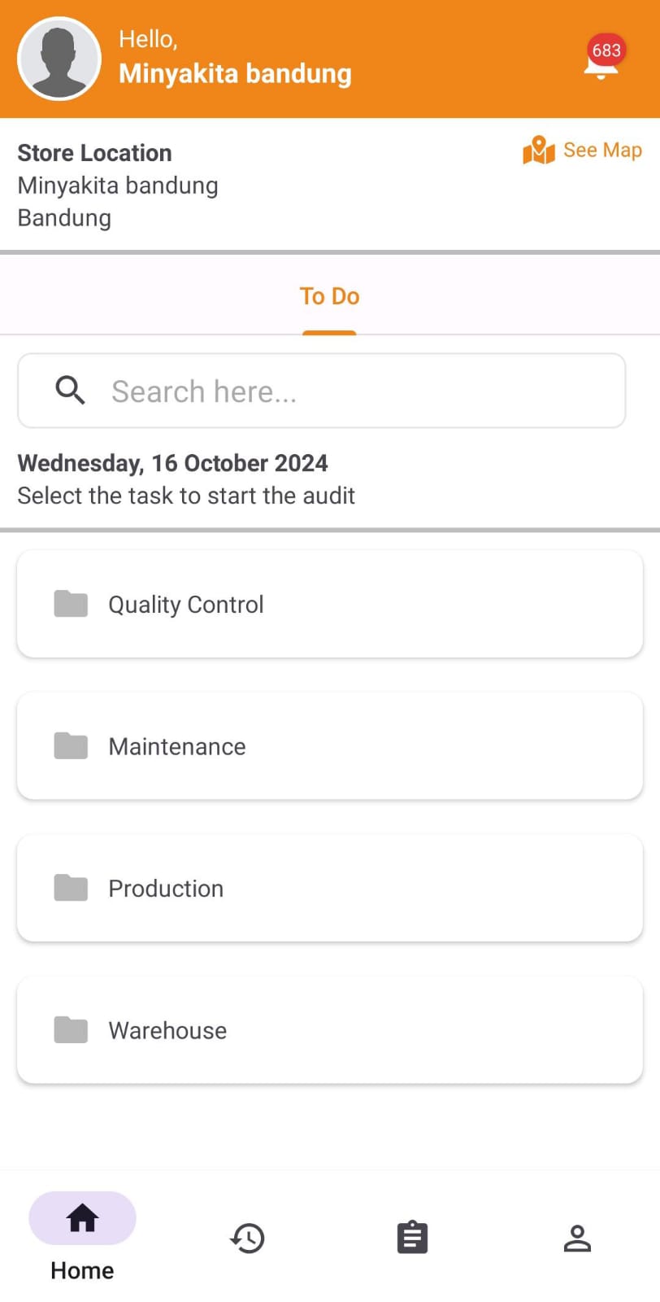Open the See Map link
Screen dimensions: 660x1302
coord(602,151)
